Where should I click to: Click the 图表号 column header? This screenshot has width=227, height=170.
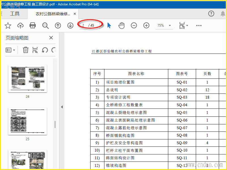tap(182, 74)
